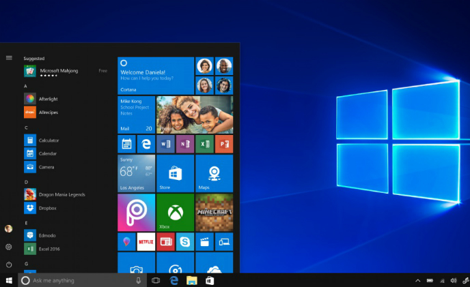Open Dropbox from the app list
This screenshot has width=470, height=287.
(40, 208)
